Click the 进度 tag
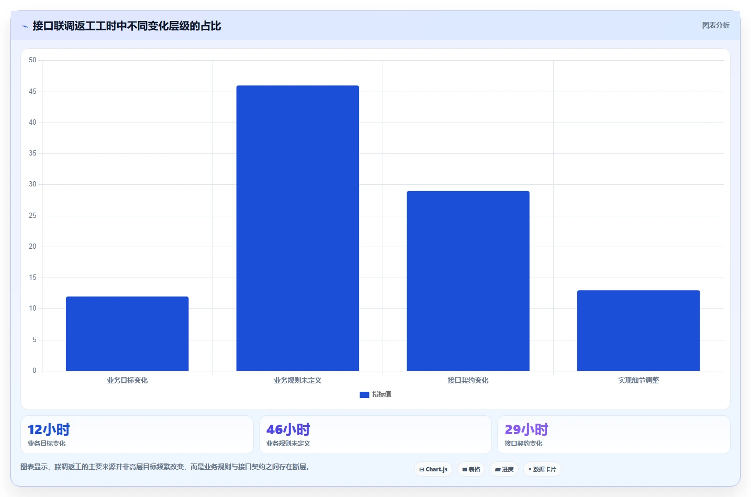The image size is (751, 497). coord(504,469)
